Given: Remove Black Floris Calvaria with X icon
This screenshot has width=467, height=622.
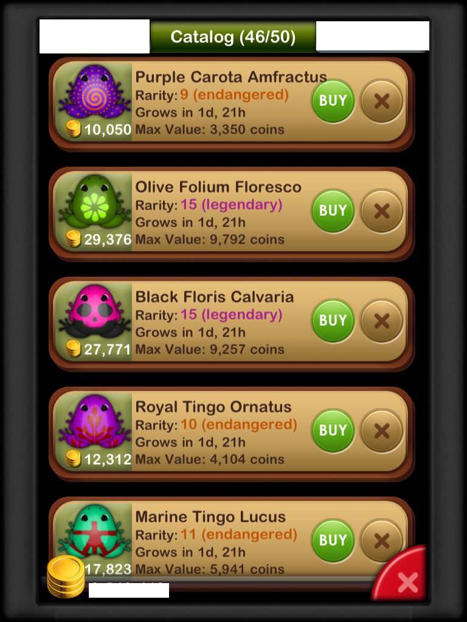Looking at the screenshot, I should (382, 321).
